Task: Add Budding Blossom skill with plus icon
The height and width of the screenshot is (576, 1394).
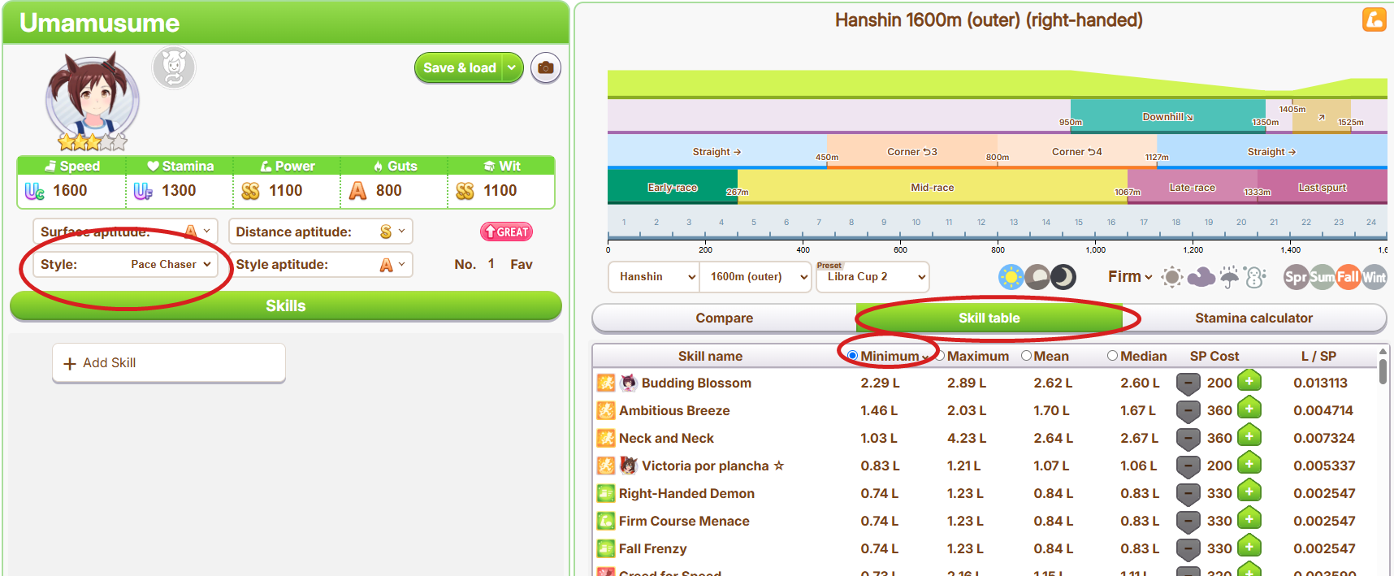Action: click(1249, 381)
